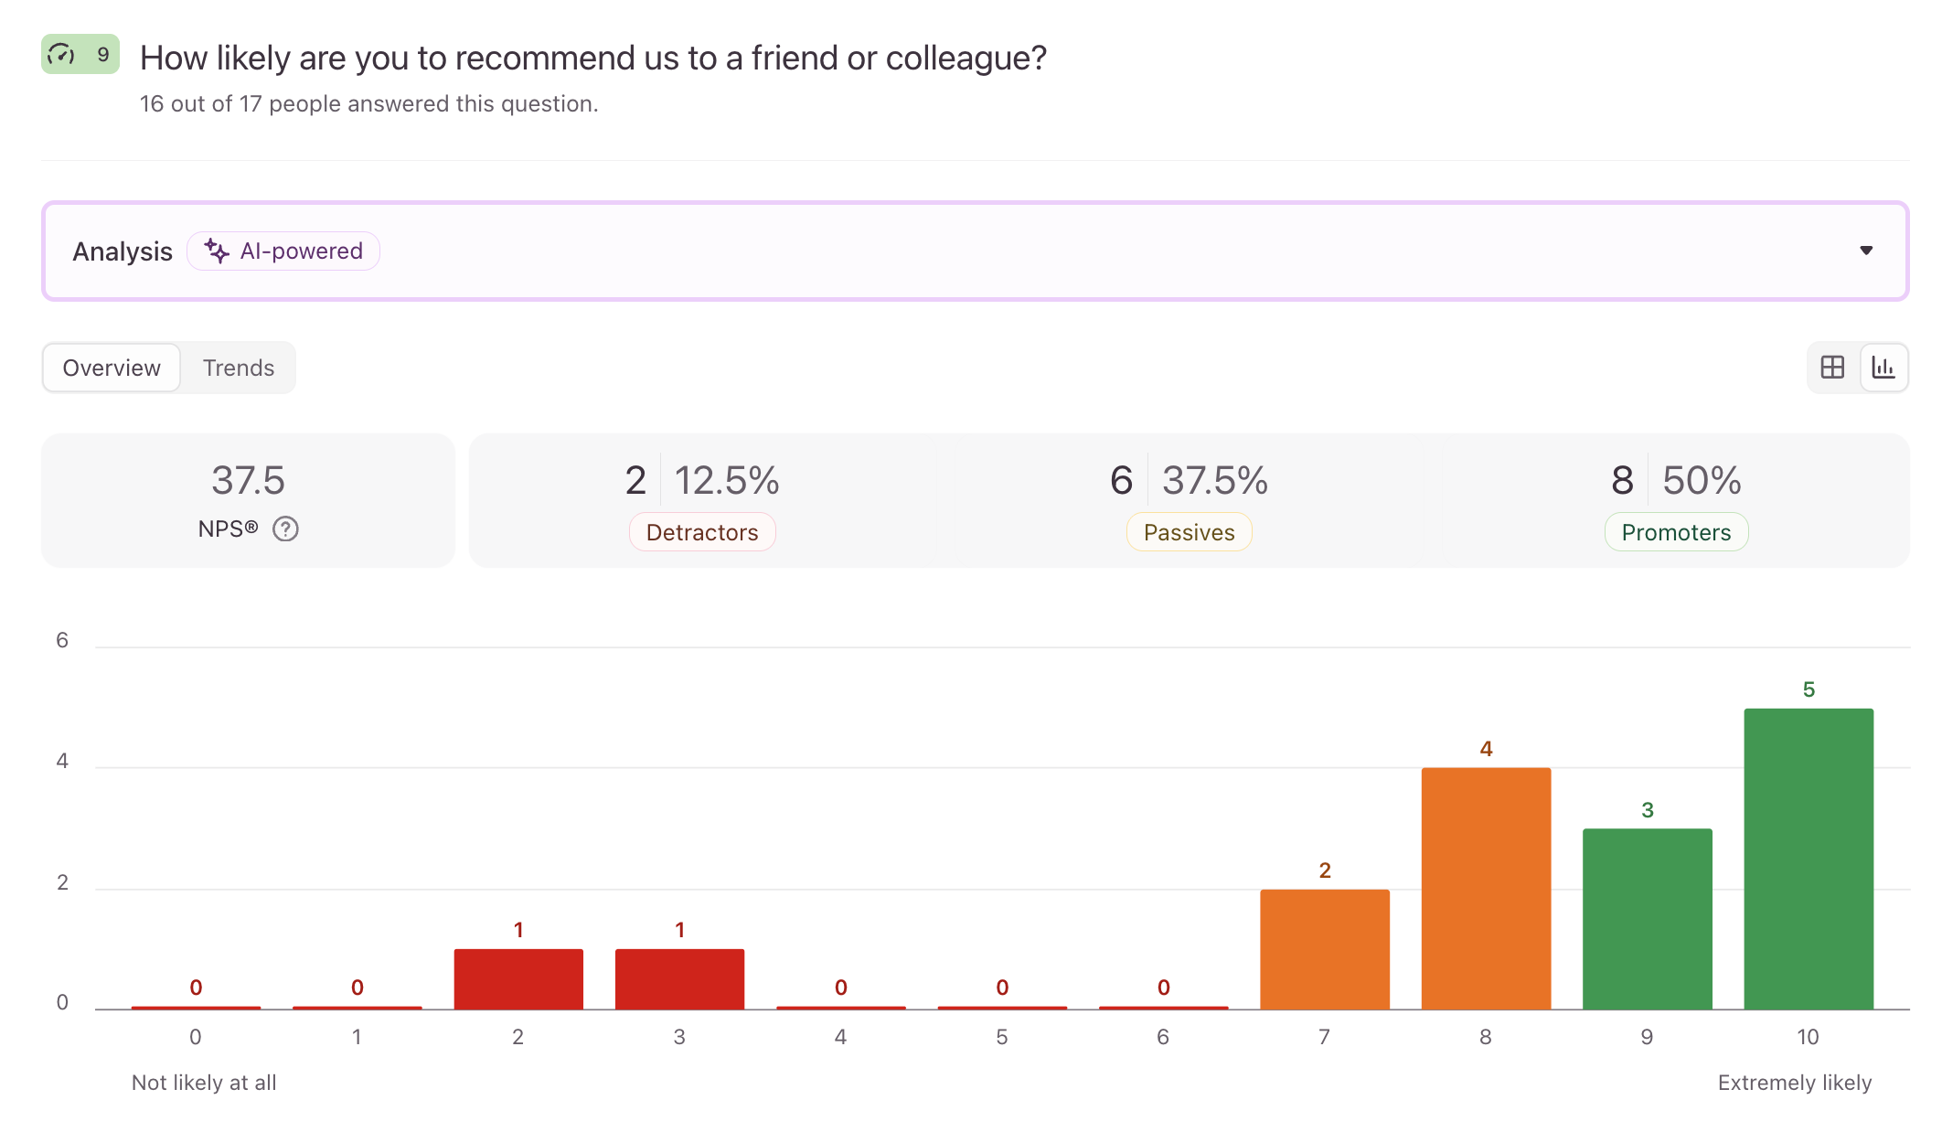Click the gauge icon for question 9
Screen dimensions: 1942x1132
[61, 54]
